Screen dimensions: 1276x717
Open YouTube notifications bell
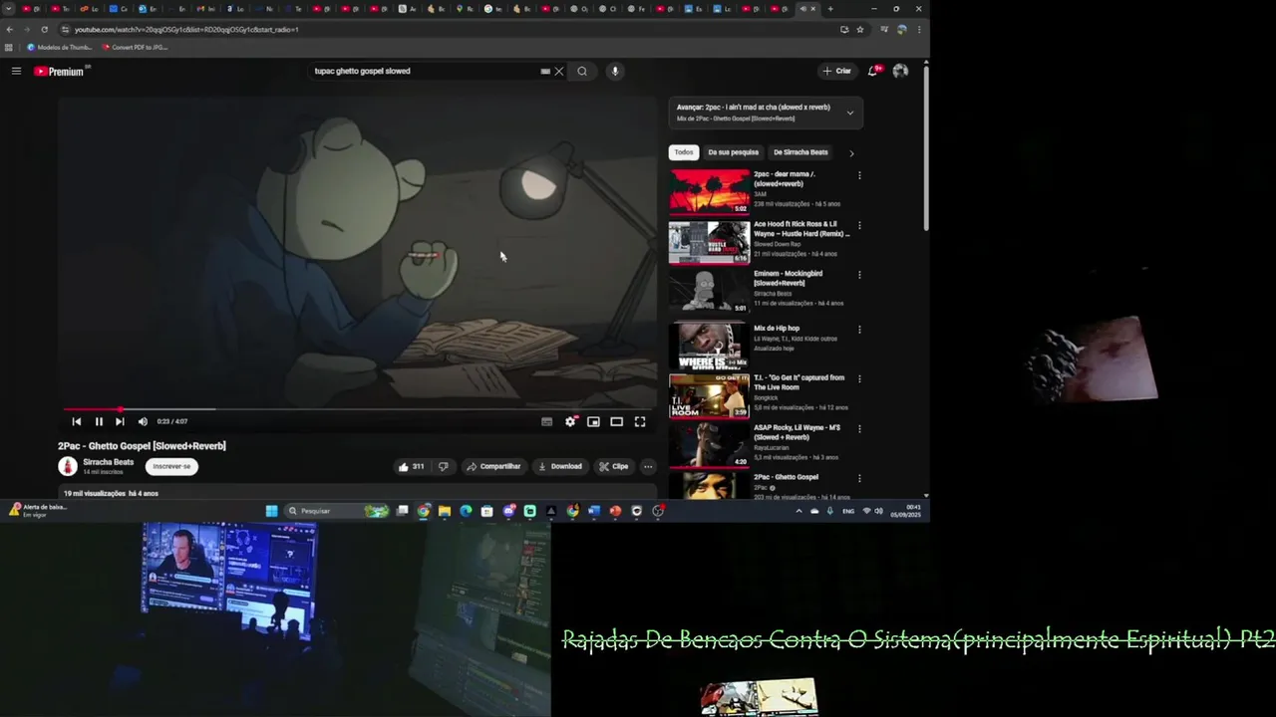coord(873,71)
